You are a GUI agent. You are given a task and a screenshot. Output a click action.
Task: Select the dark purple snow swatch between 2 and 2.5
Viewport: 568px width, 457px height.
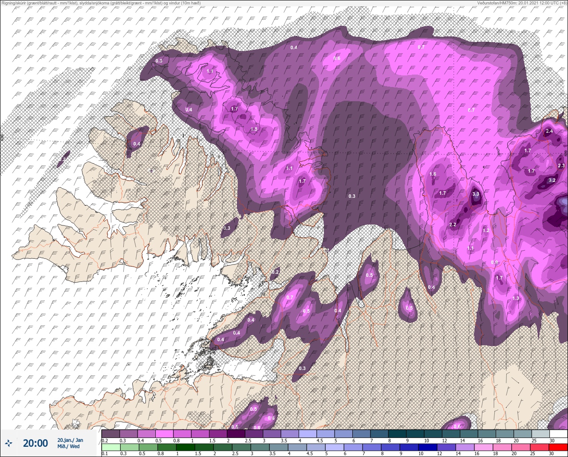click(236, 433)
